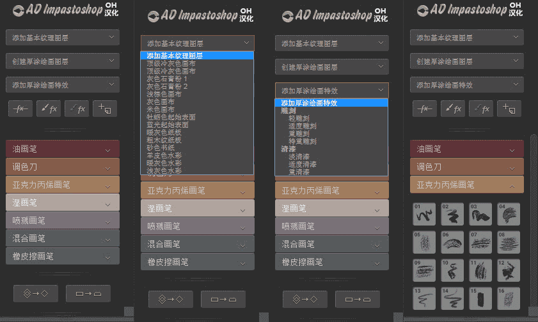Select brush thumbnail numbered 16
Screen dimensions: 538x322
tap(509, 298)
